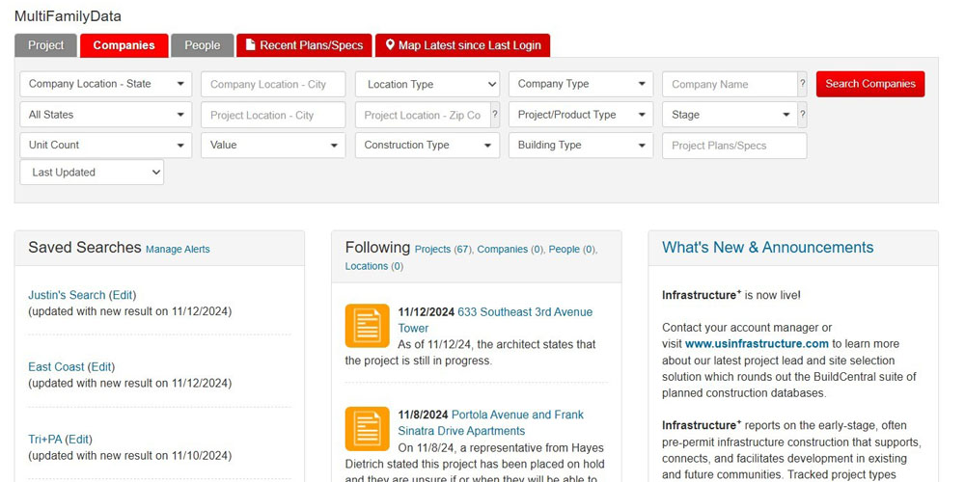965x482 pixels.
Task: Visit the www.usinfrastructure.com link
Action: click(757, 343)
